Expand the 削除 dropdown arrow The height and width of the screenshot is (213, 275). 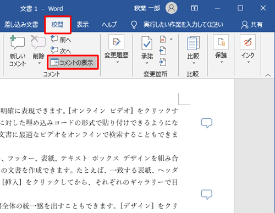(x=39, y=63)
